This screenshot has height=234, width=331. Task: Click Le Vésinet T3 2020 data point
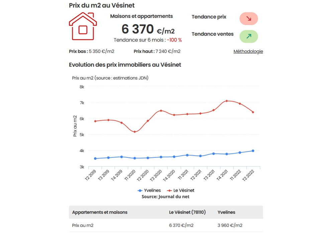161,111
